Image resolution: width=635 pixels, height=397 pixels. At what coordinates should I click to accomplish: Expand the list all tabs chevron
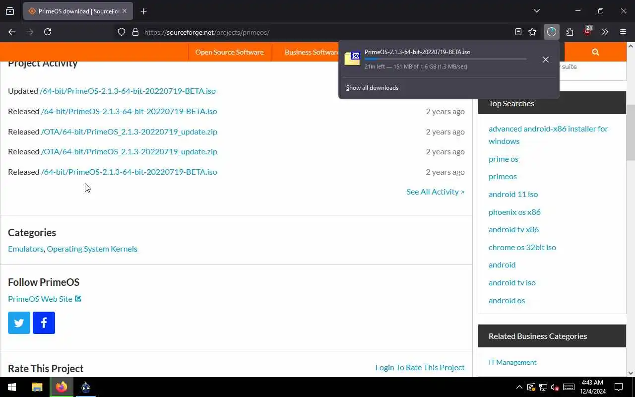tap(537, 11)
